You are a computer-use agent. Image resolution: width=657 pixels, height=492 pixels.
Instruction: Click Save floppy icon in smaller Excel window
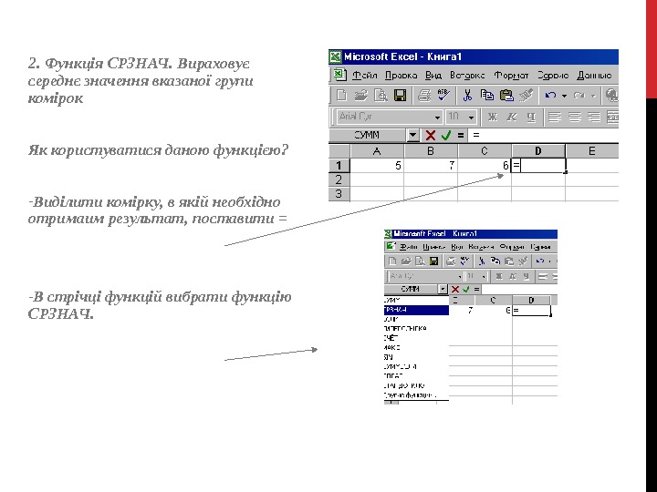[433, 261]
